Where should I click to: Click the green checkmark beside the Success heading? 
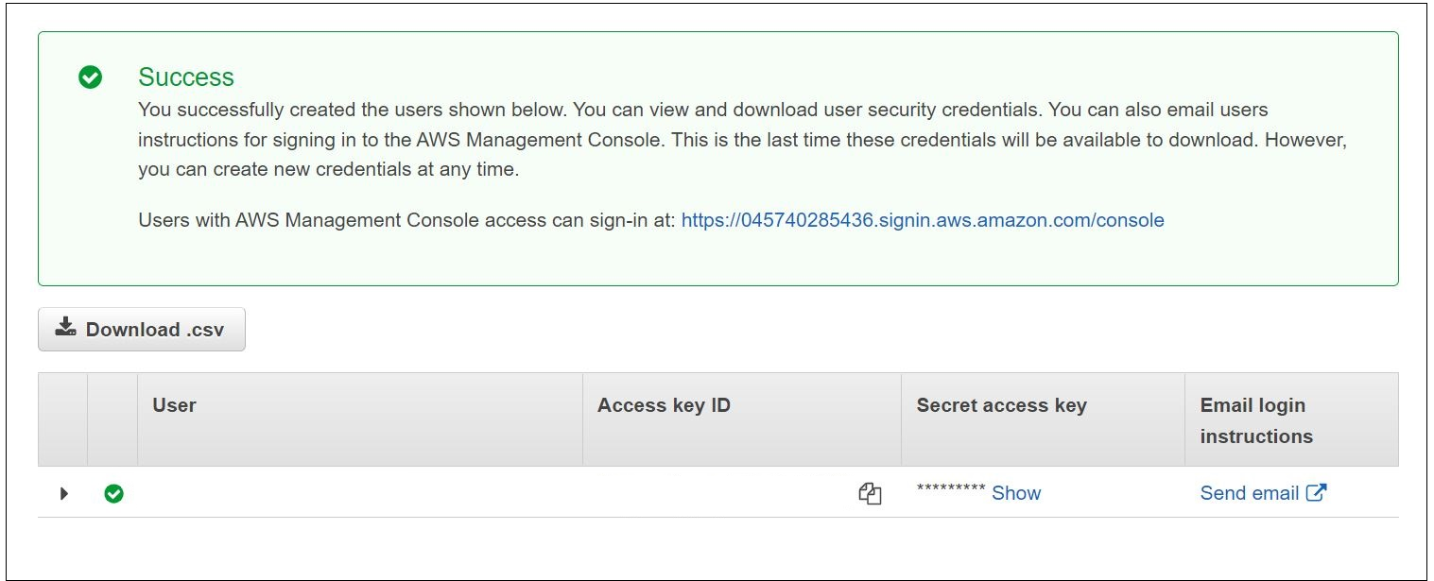(x=89, y=77)
